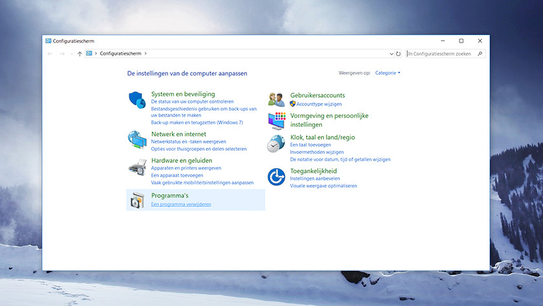Click the Configuratiescherm breadcrumb item
Screen dimensions: 543x306
tap(121, 54)
